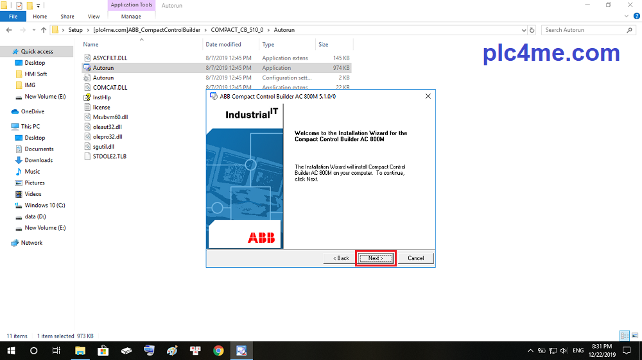Open the notification center icon
This screenshot has height=360, width=642.
pyautogui.click(x=627, y=350)
